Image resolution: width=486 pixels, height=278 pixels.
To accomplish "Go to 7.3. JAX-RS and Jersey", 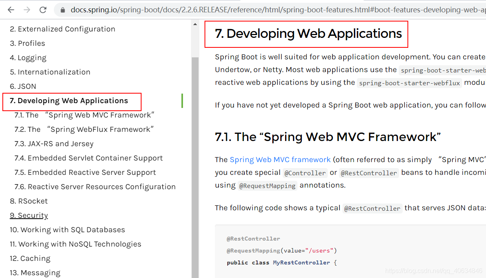I will click(x=54, y=144).
